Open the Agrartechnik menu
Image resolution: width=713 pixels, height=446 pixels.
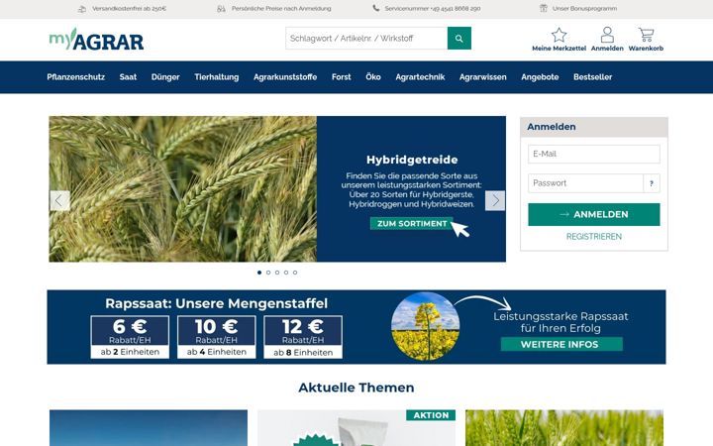(x=420, y=77)
